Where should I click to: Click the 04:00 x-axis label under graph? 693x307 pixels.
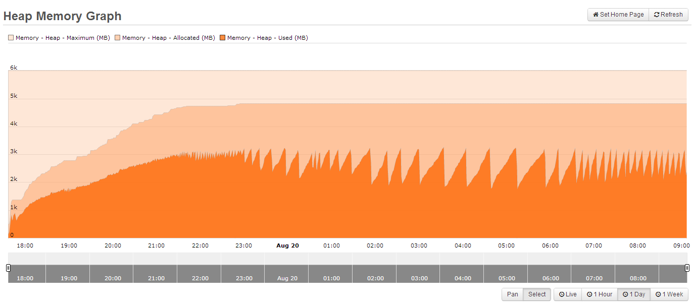click(463, 245)
